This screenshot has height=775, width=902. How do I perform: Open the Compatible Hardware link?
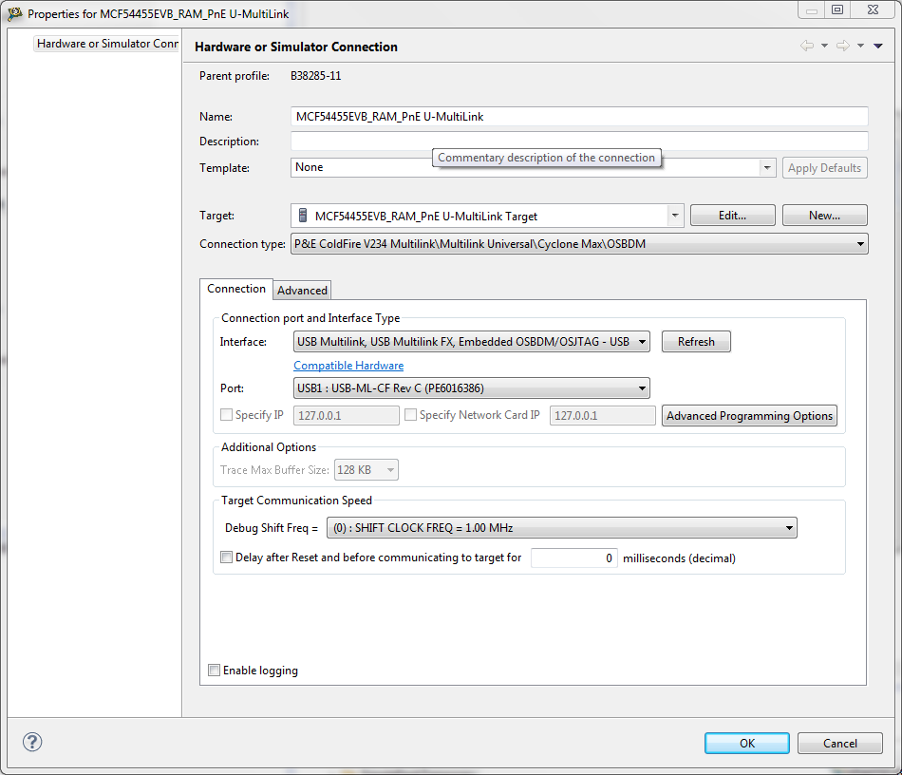click(348, 366)
